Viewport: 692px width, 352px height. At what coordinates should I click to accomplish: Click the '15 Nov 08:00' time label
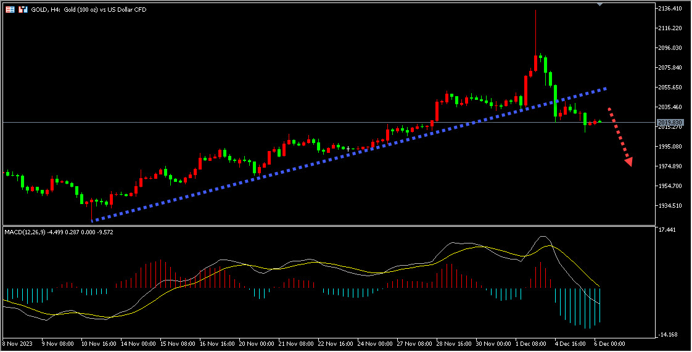click(x=178, y=343)
